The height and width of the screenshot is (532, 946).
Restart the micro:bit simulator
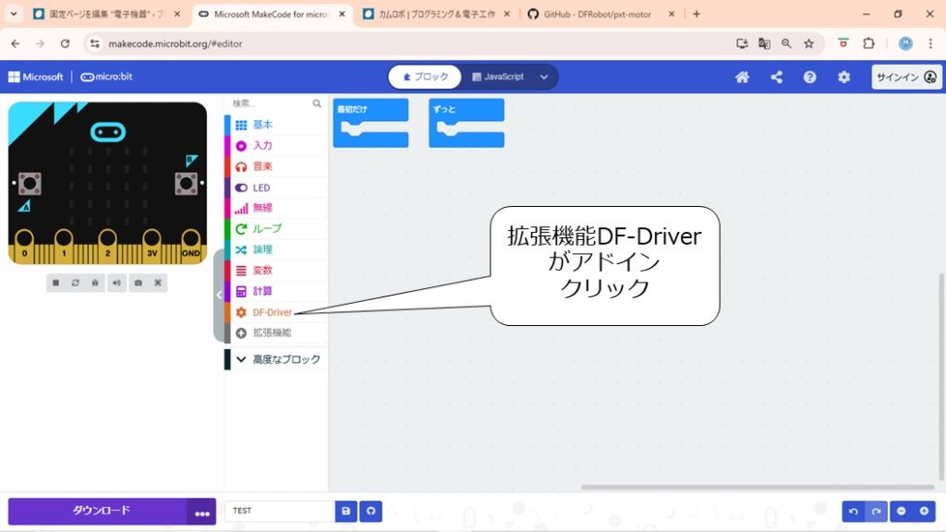[76, 283]
